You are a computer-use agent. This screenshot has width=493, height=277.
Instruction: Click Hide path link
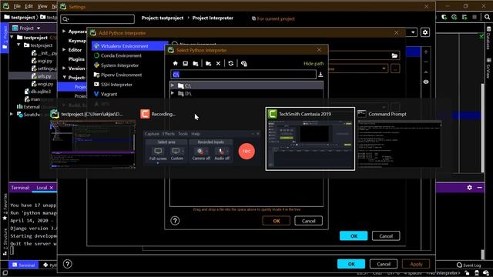click(314, 63)
